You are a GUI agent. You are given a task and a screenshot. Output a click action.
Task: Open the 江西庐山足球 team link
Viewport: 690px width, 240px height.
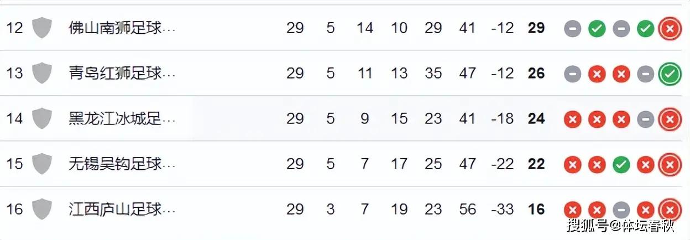(x=122, y=209)
